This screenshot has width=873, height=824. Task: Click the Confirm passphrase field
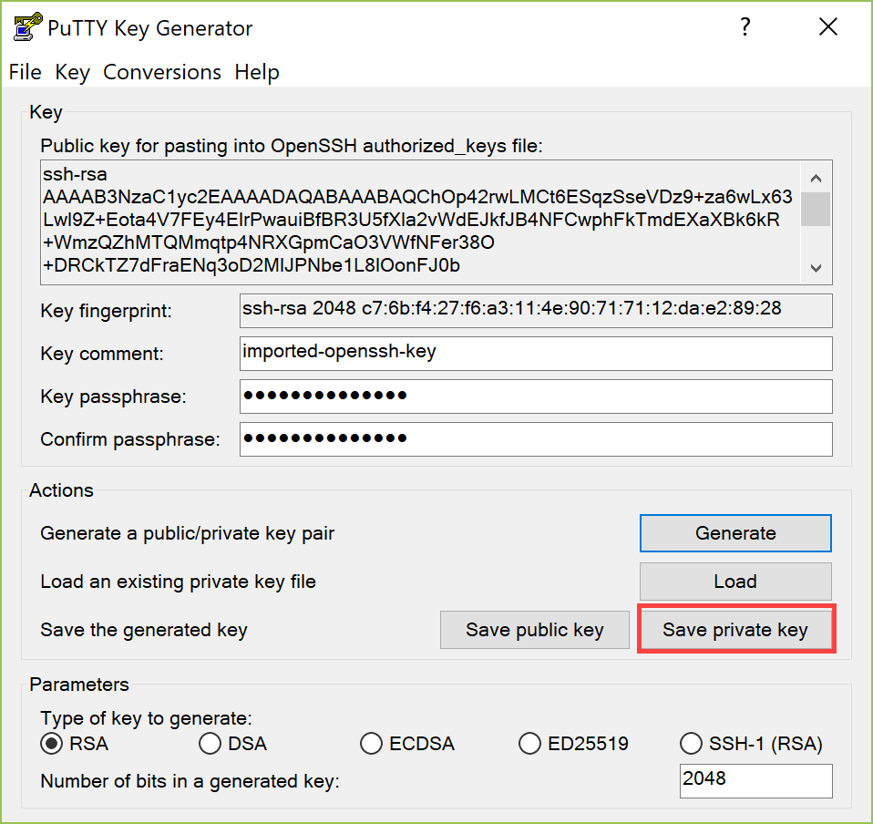pos(536,439)
